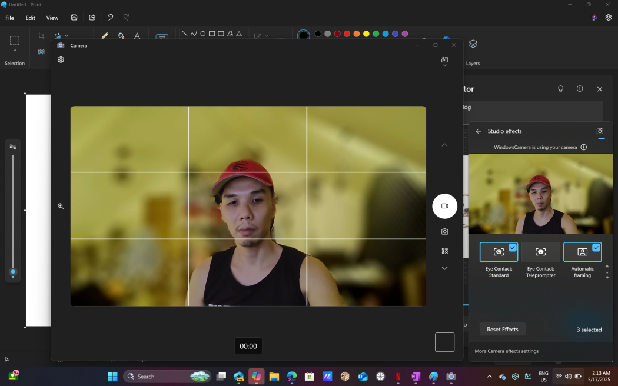Turn off Automatic framing effect
The height and width of the screenshot is (386, 618).
pyautogui.click(x=582, y=252)
